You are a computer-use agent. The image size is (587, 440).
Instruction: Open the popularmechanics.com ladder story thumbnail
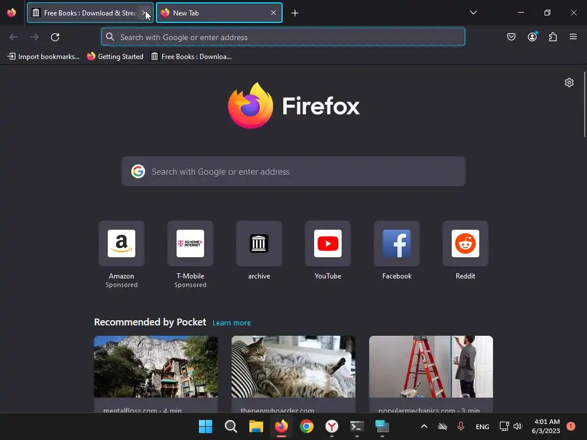431,366
